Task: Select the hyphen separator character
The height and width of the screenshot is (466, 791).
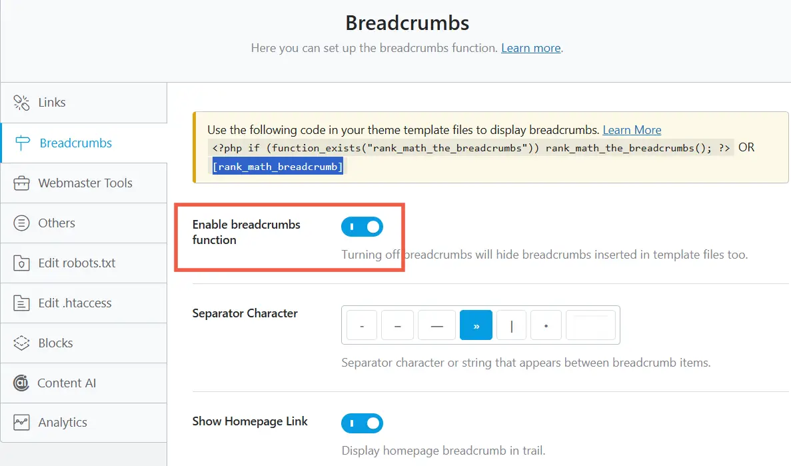Action: coord(362,326)
